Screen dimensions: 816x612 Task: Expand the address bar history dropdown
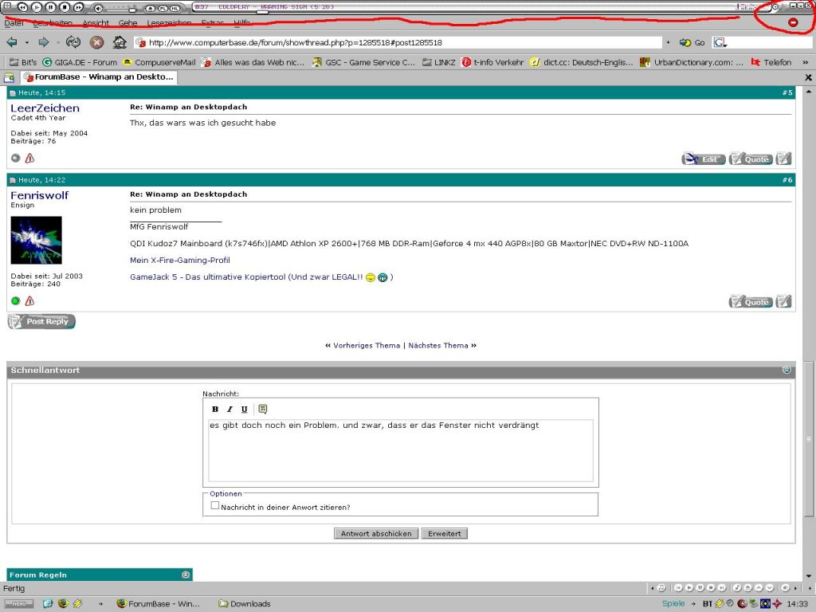pos(669,43)
